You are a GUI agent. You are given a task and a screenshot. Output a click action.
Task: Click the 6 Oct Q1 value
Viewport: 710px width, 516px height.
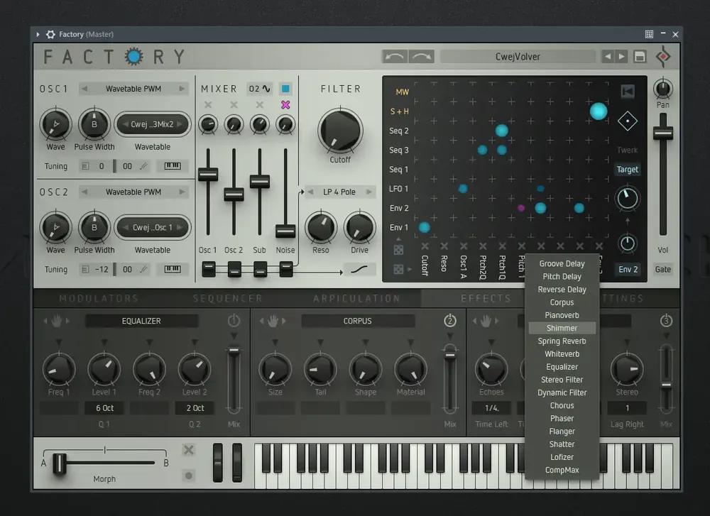(x=104, y=408)
